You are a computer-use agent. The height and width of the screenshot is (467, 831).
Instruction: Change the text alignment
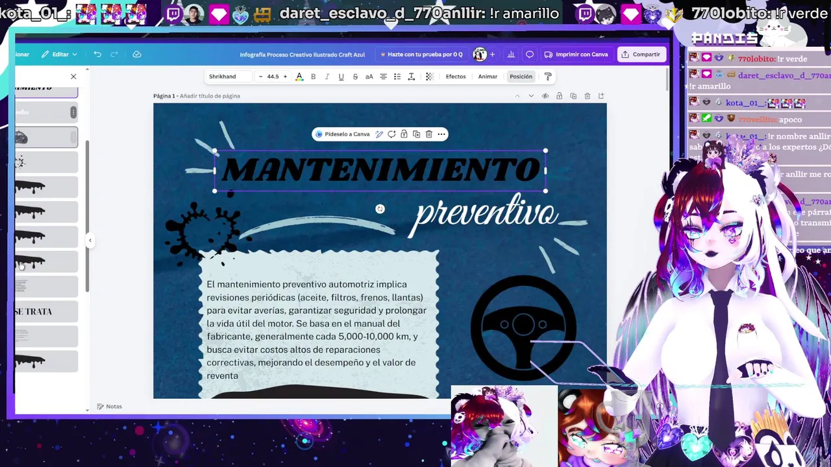point(383,77)
